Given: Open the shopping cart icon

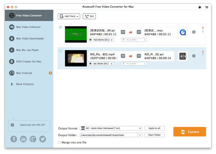Looking at the screenshot, I should click(207, 7).
